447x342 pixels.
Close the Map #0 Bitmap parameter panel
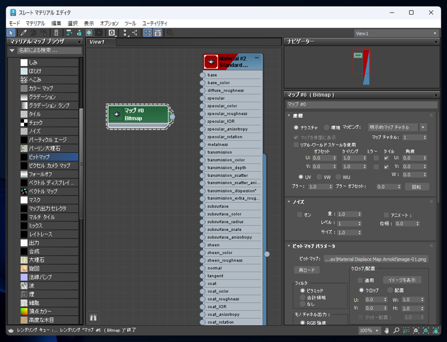coord(436,95)
